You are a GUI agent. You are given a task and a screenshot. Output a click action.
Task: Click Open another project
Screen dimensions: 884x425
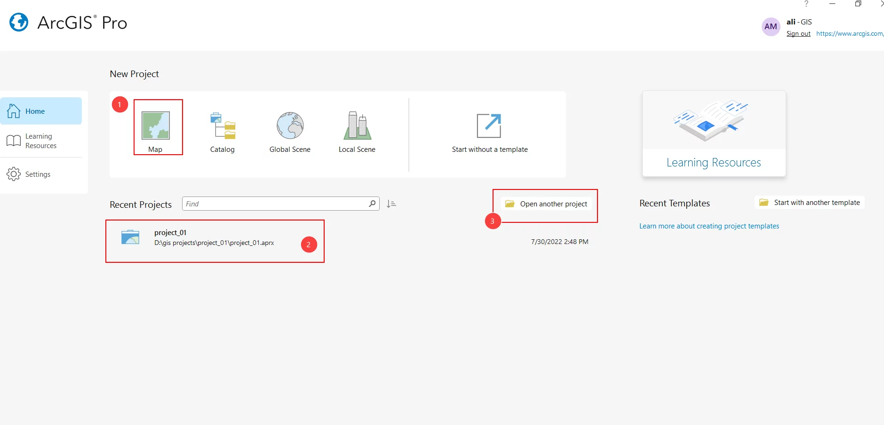547,204
